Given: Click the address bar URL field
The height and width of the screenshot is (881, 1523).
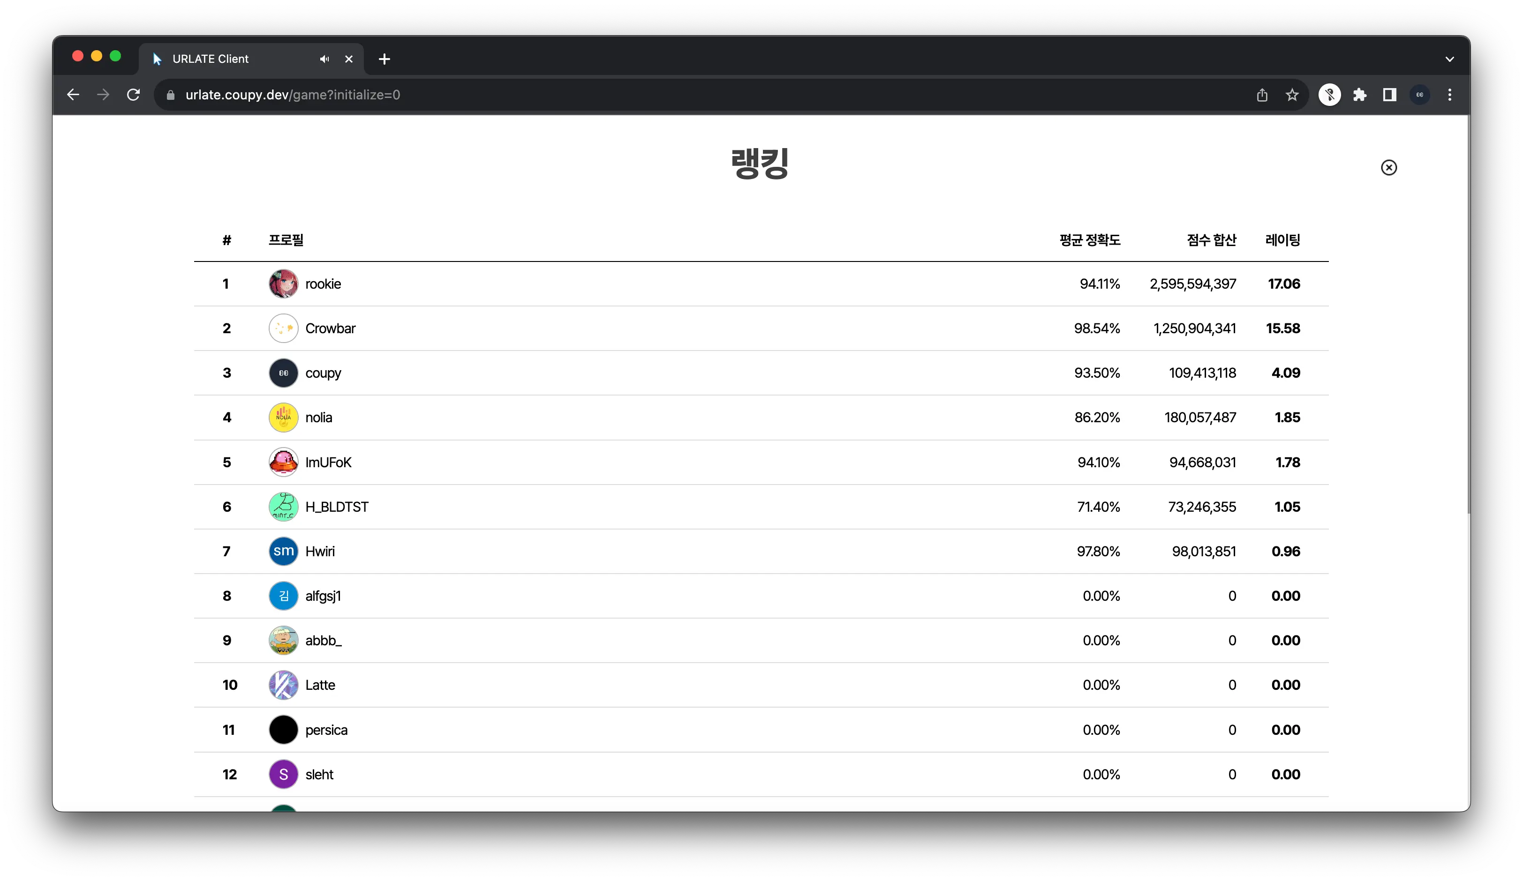Looking at the screenshot, I should (293, 95).
